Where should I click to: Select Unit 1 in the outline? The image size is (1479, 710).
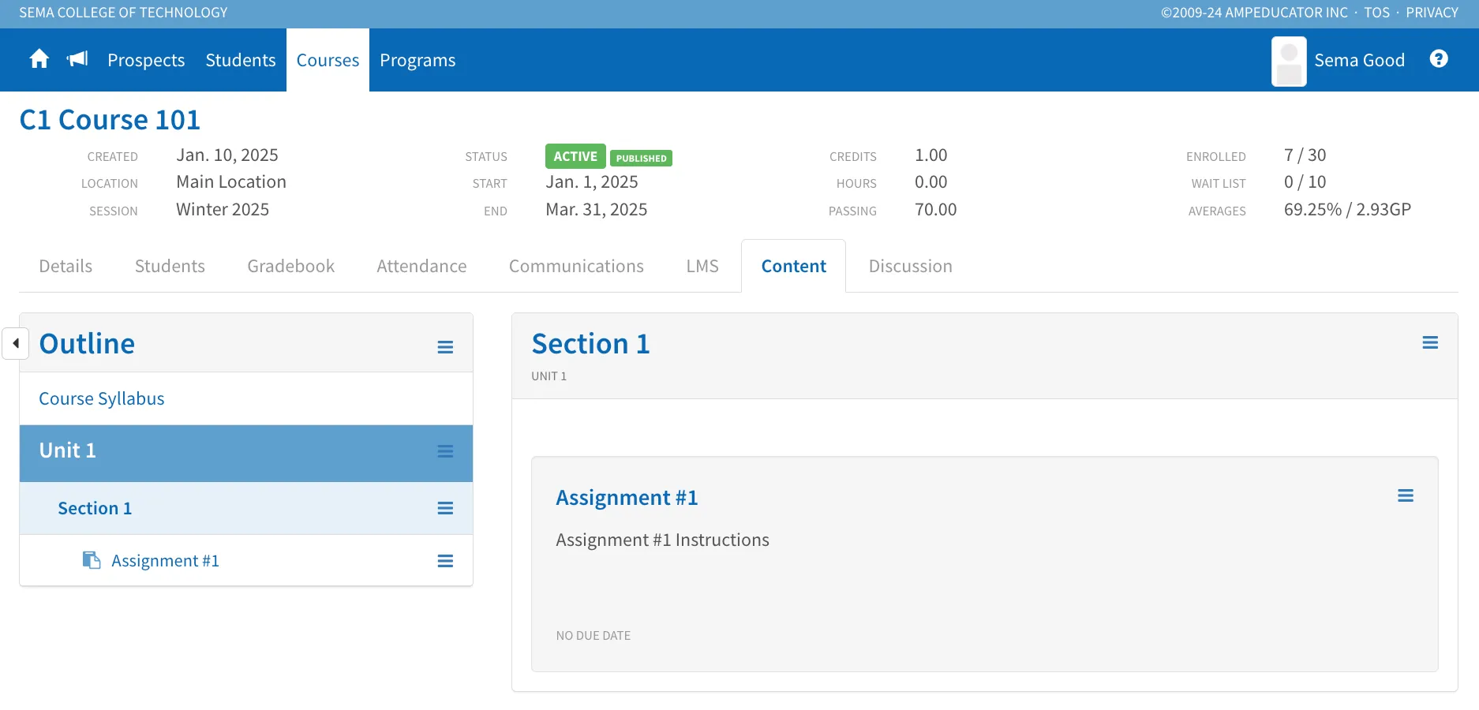pyautogui.click(x=67, y=450)
